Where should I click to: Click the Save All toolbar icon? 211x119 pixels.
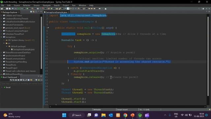10,9
